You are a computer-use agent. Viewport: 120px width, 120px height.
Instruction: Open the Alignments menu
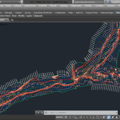76,6
